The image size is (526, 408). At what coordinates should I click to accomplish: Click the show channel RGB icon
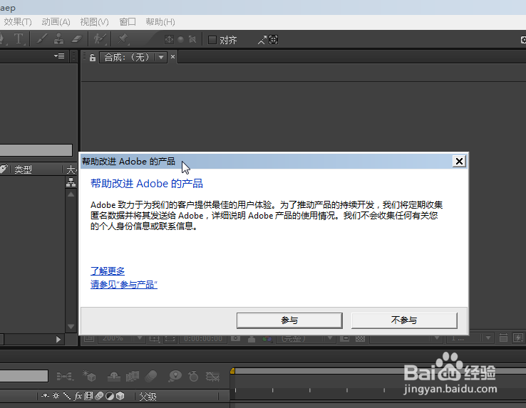[x=267, y=339]
